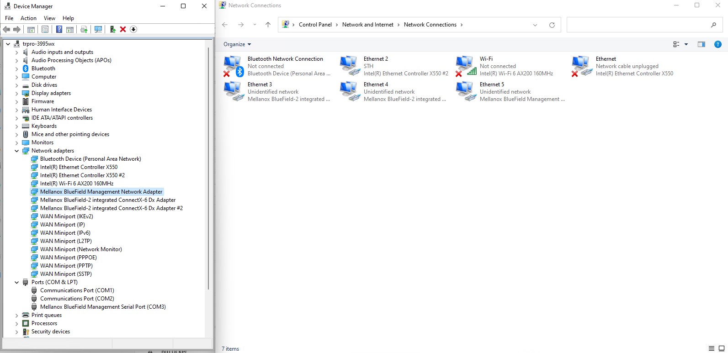Screen dimensions: 728x353
Task: Collapse the Network adapters tree node
Action: pos(17,151)
